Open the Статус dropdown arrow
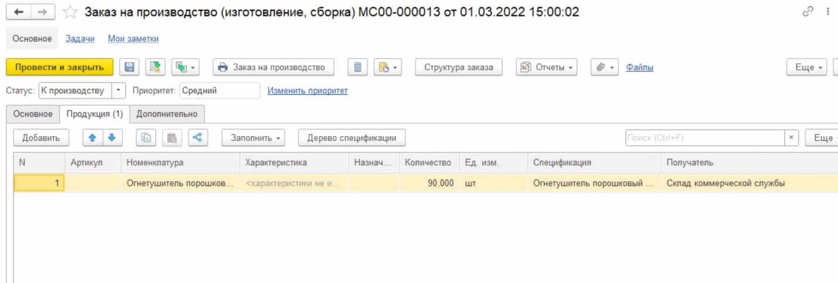Image resolution: width=838 pixels, height=283 pixels. (x=118, y=91)
